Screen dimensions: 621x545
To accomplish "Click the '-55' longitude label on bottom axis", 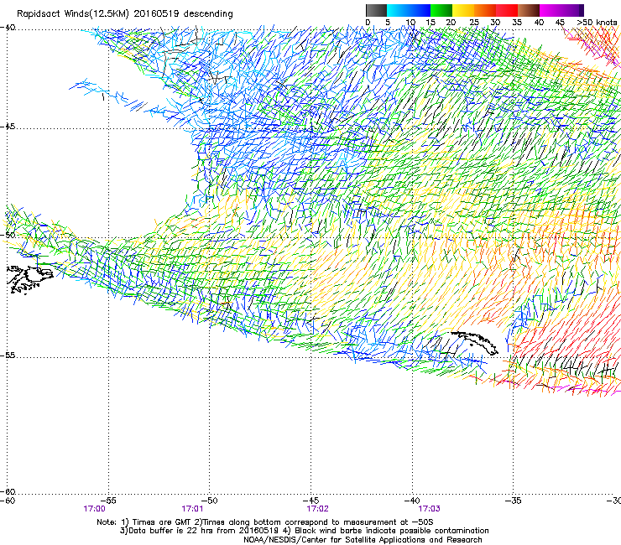I will pos(109,501).
